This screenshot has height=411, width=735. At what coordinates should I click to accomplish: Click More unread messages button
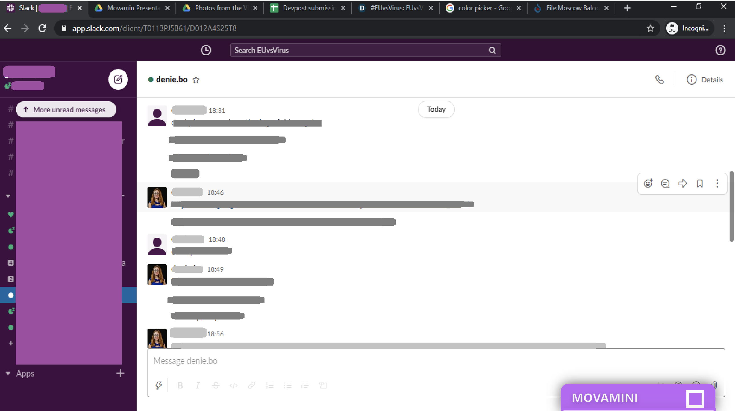click(x=66, y=109)
